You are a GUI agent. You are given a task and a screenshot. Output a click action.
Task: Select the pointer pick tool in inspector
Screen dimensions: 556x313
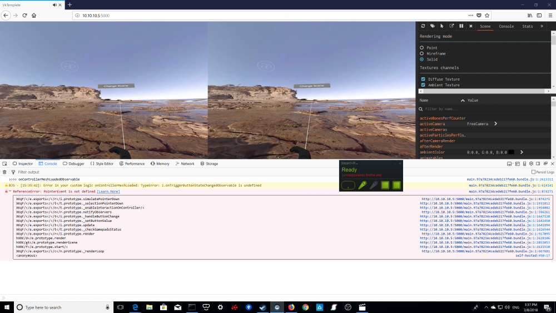click(x=442, y=26)
